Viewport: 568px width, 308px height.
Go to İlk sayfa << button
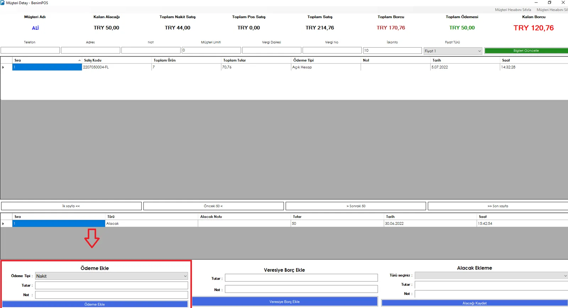(71, 206)
